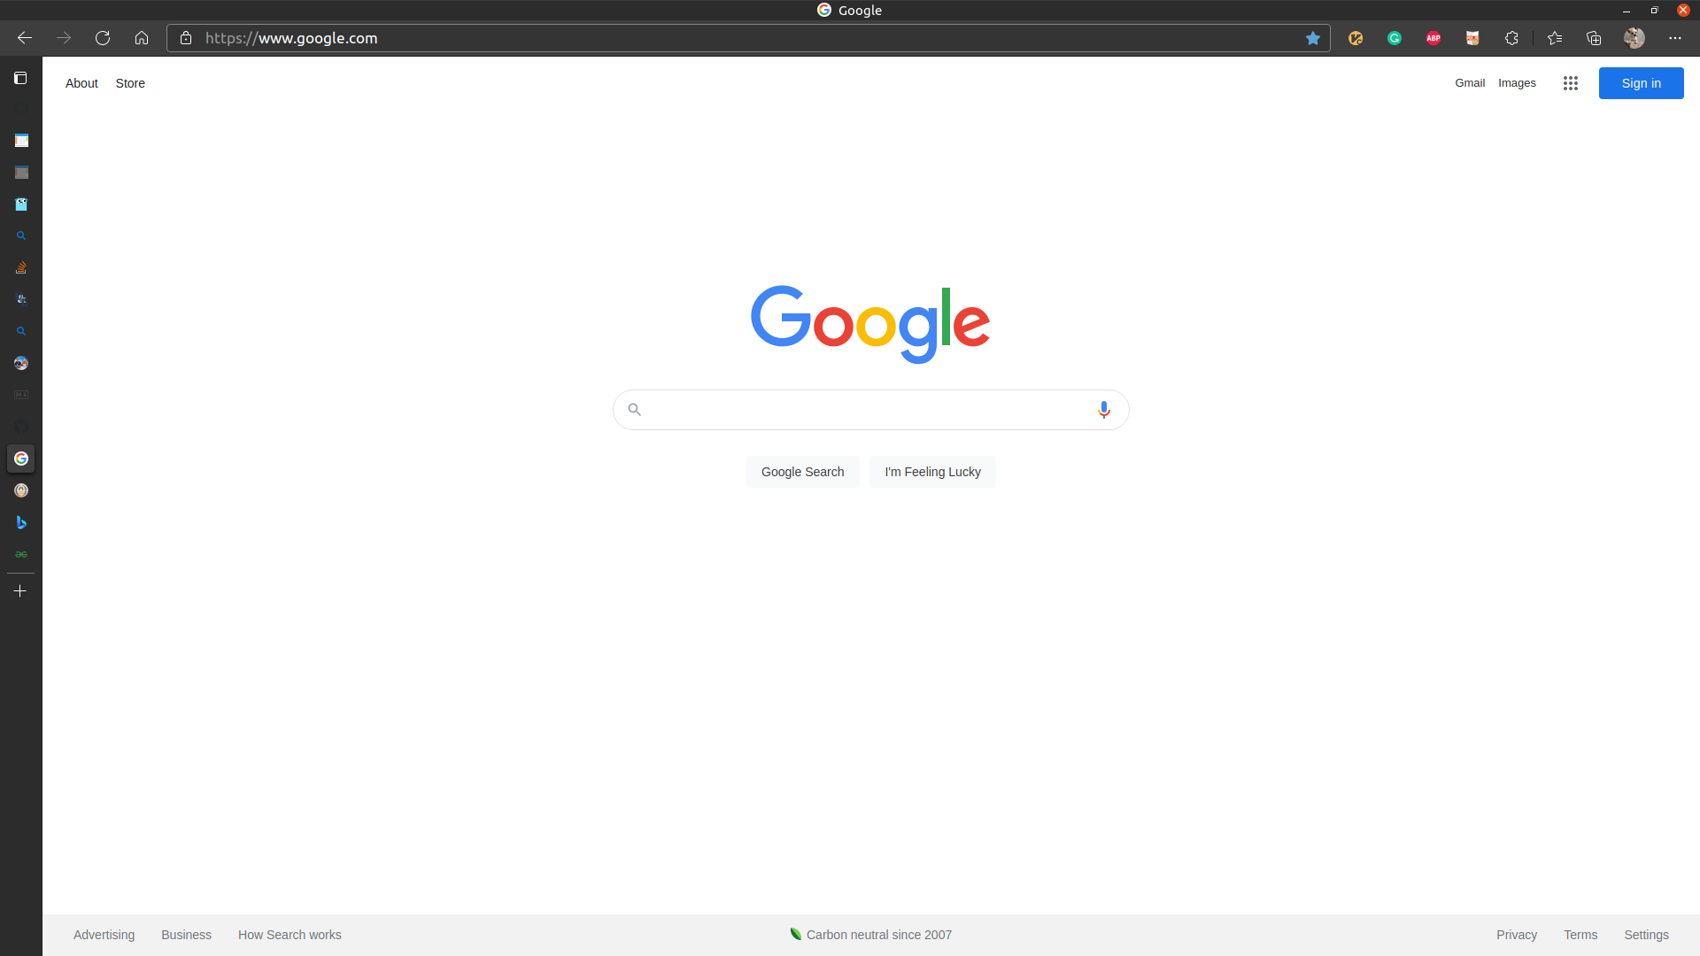Open Gmail from top navigation

click(x=1469, y=81)
